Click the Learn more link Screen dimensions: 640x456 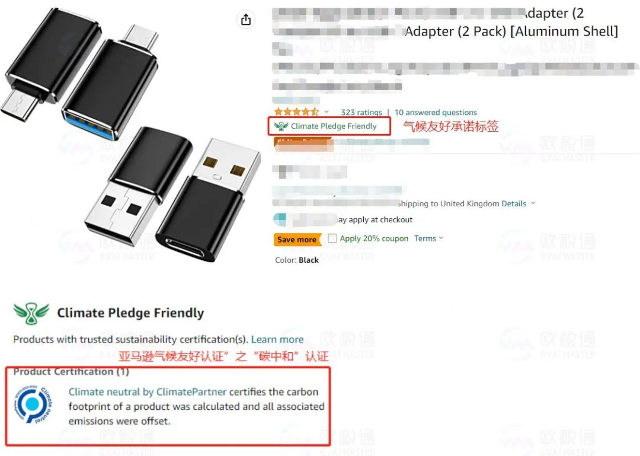[277, 340]
